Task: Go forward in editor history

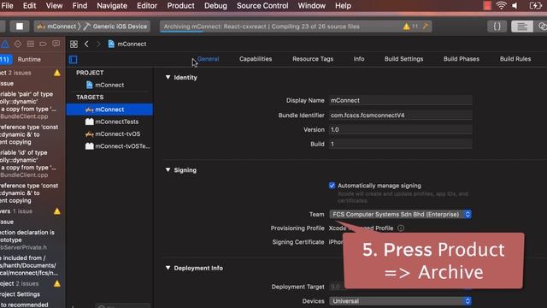Action: point(98,44)
